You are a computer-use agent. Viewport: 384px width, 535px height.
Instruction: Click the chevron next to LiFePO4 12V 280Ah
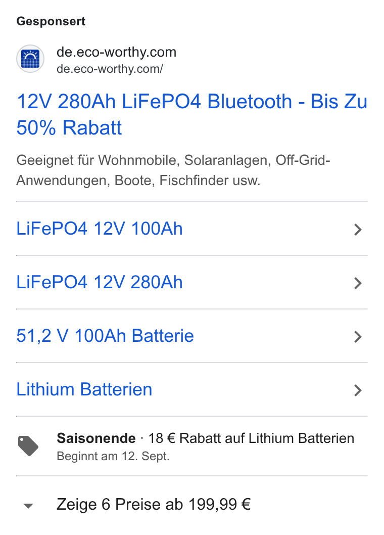358,283
